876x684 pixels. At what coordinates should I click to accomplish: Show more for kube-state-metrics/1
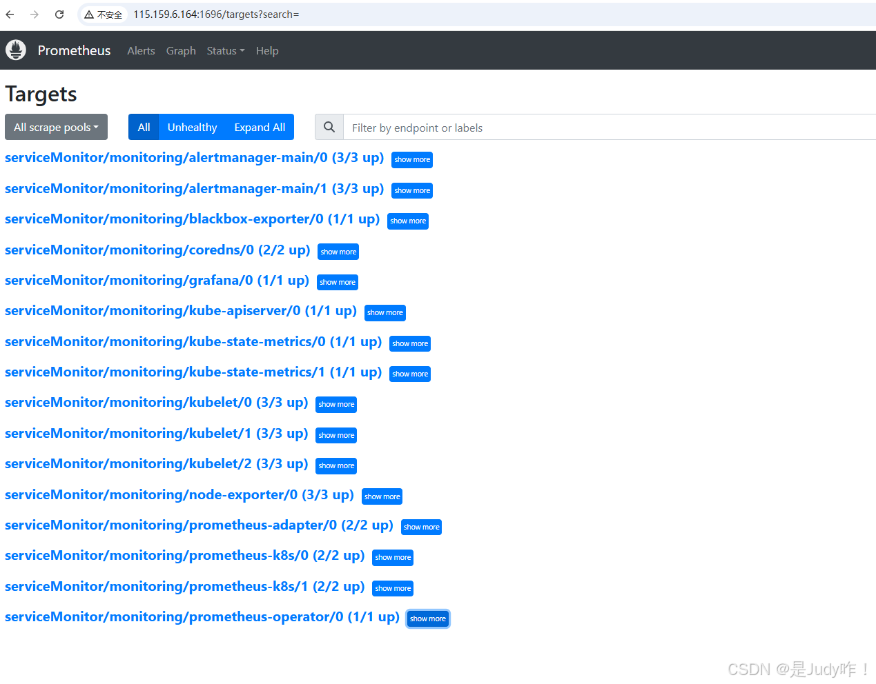[410, 374]
